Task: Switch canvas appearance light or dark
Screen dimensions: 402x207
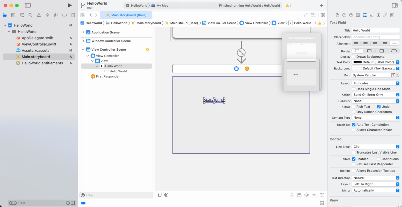Action: (166, 195)
